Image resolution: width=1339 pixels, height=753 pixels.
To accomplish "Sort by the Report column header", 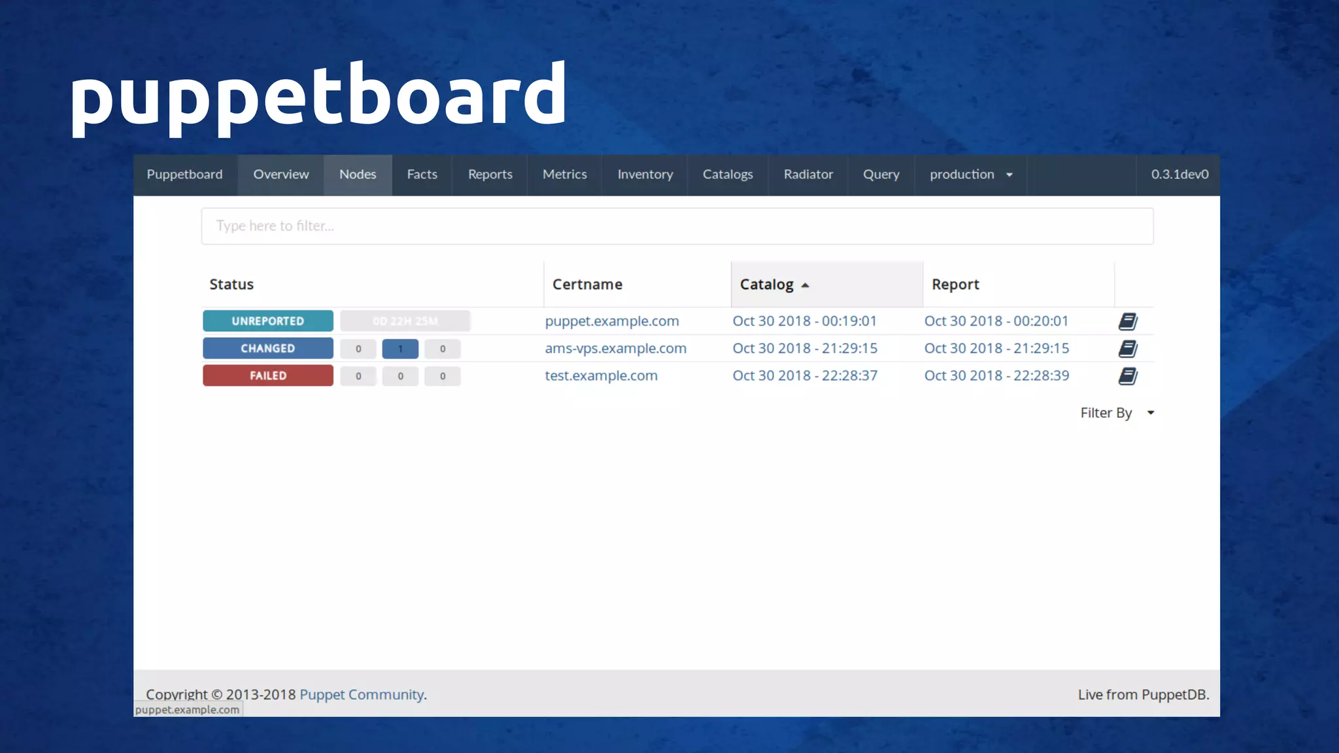I will (x=1019, y=284).
